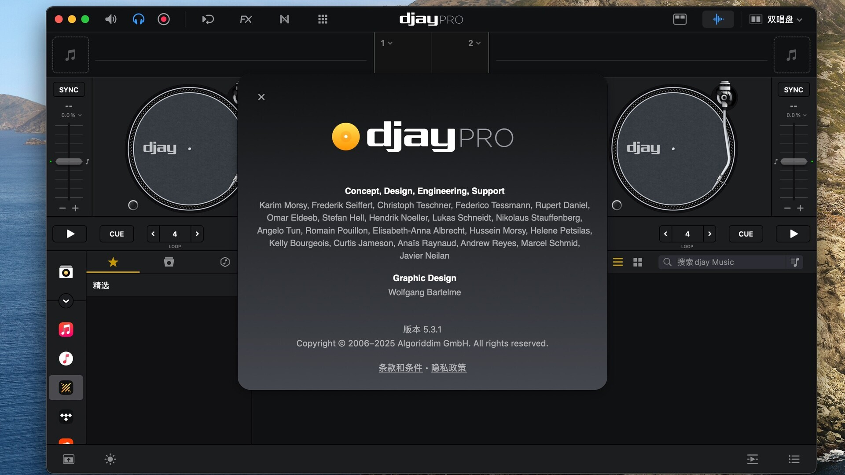Click the left deck tempo slider handle
Image resolution: width=845 pixels, height=475 pixels.
[69, 161]
